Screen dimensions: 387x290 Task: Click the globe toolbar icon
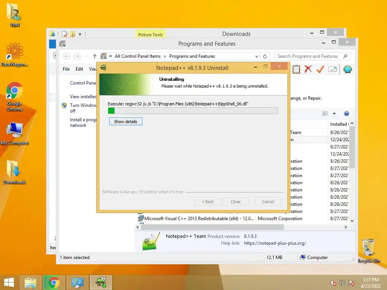[x=348, y=69]
